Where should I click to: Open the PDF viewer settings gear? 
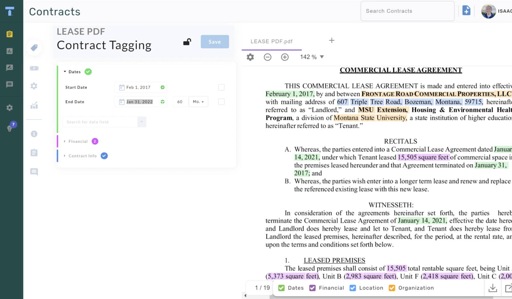tap(250, 57)
